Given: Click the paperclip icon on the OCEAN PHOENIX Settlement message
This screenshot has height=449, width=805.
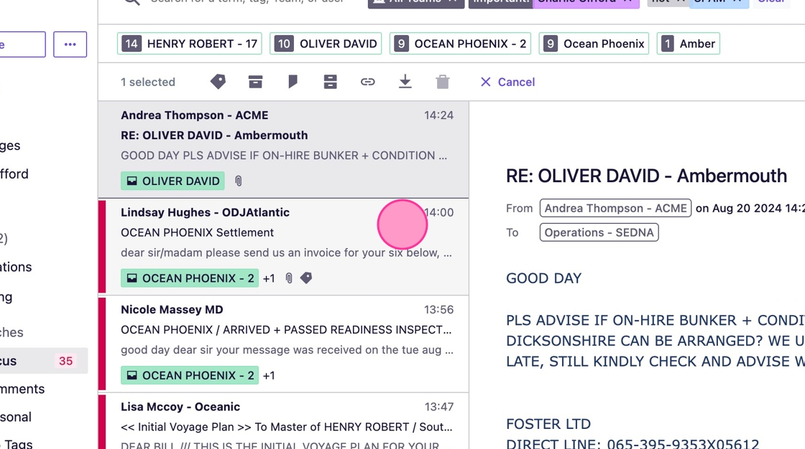Looking at the screenshot, I should pyautogui.click(x=289, y=278).
